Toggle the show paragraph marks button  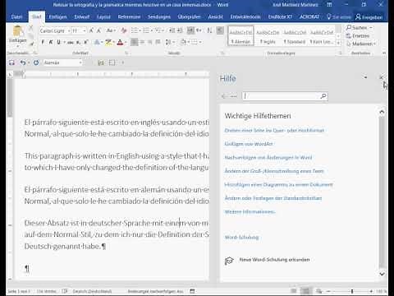(x=220, y=30)
